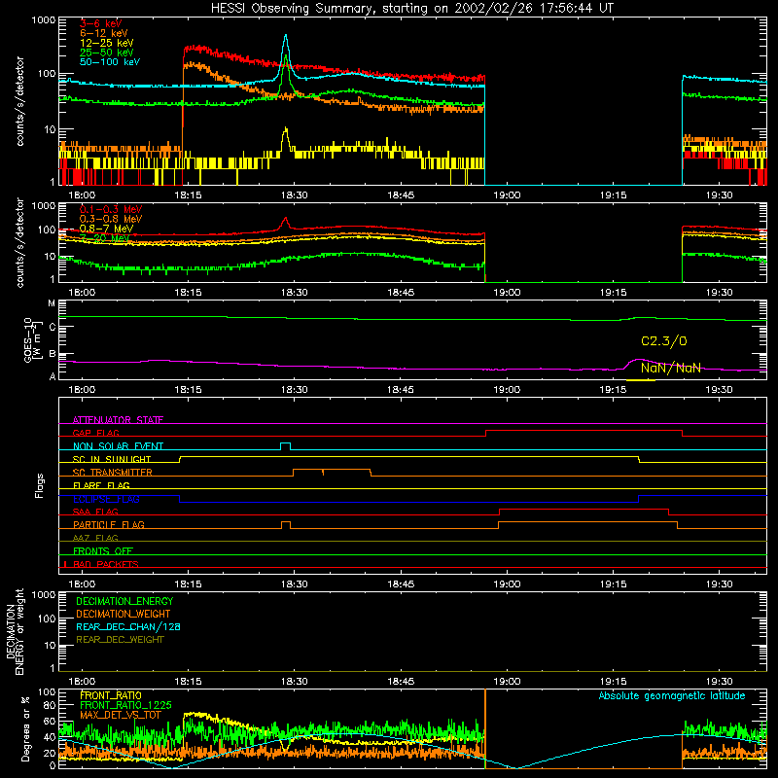778x778 pixels.
Task: Click the FRONT_RATIO_1225 legend label
Action: tap(125, 705)
